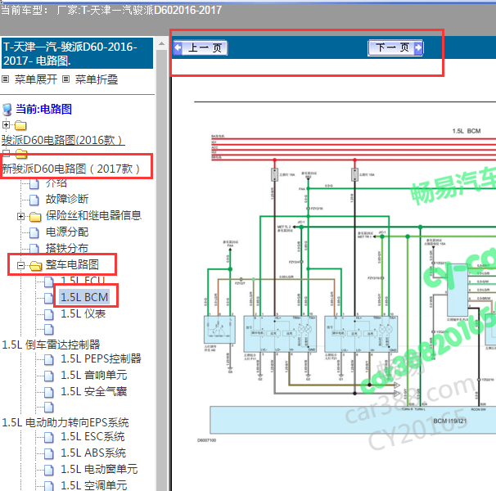Click the sidebar vertical scrollbar track
The height and width of the screenshot is (491, 496).
coord(161,270)
